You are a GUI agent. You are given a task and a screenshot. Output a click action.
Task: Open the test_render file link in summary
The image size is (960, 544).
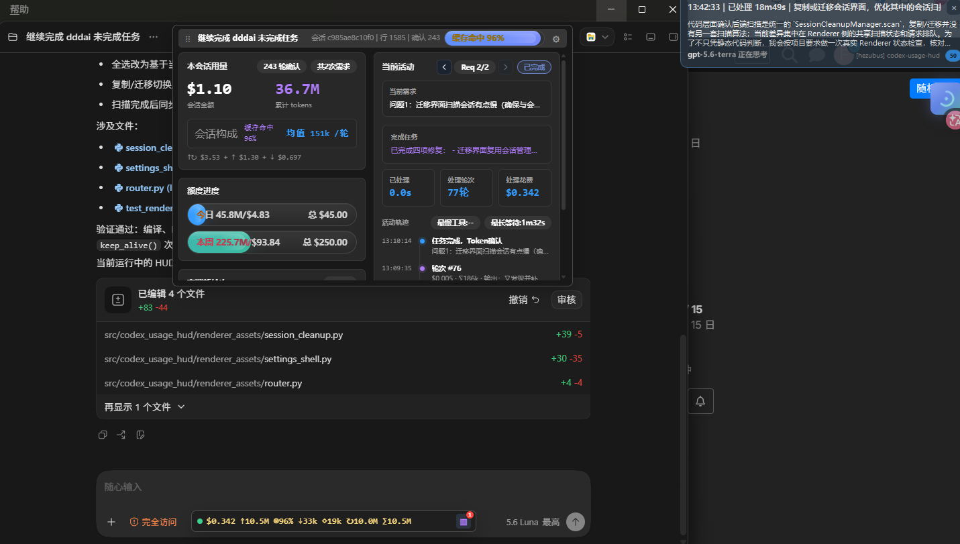pyautogui.click(x=144, y=208)
